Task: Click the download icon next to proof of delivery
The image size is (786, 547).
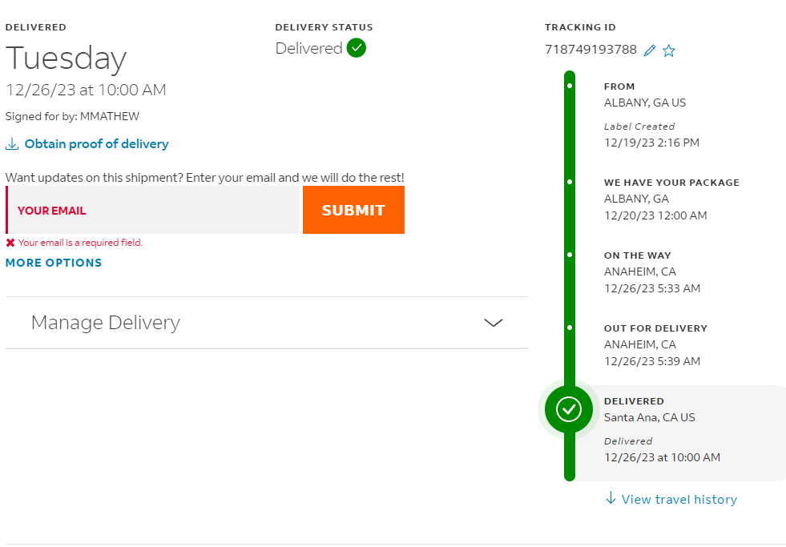Action: pos(12,144)
